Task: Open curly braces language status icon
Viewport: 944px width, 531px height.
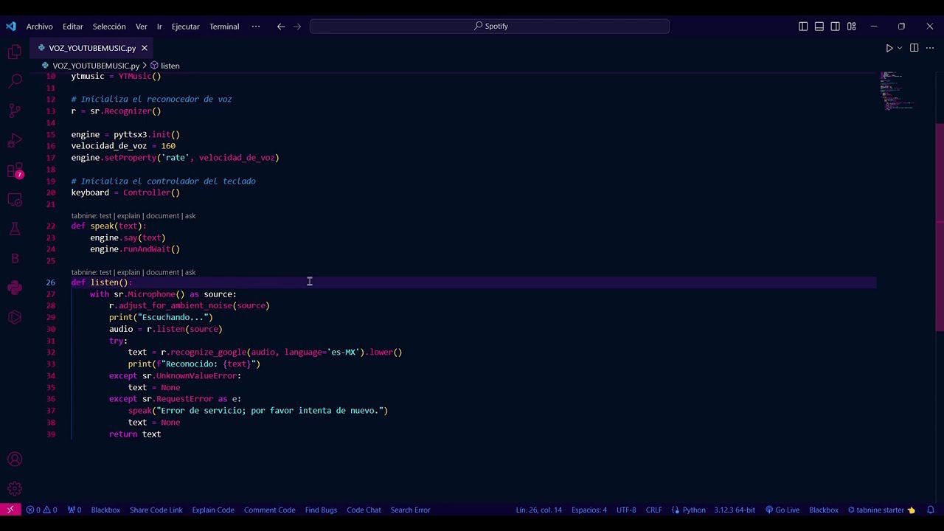Action: pyautogui.click(x=676, y=510)
